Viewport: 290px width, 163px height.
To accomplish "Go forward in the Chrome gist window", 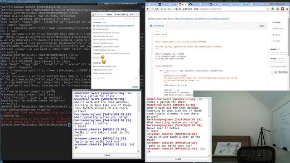I will pos(152,9).
